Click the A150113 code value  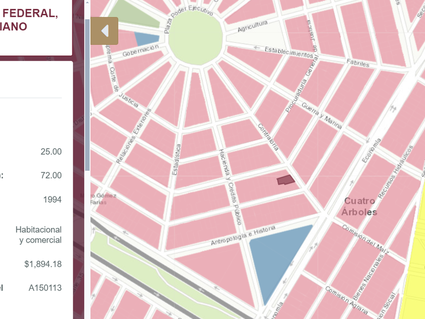(x=45, y=288)
